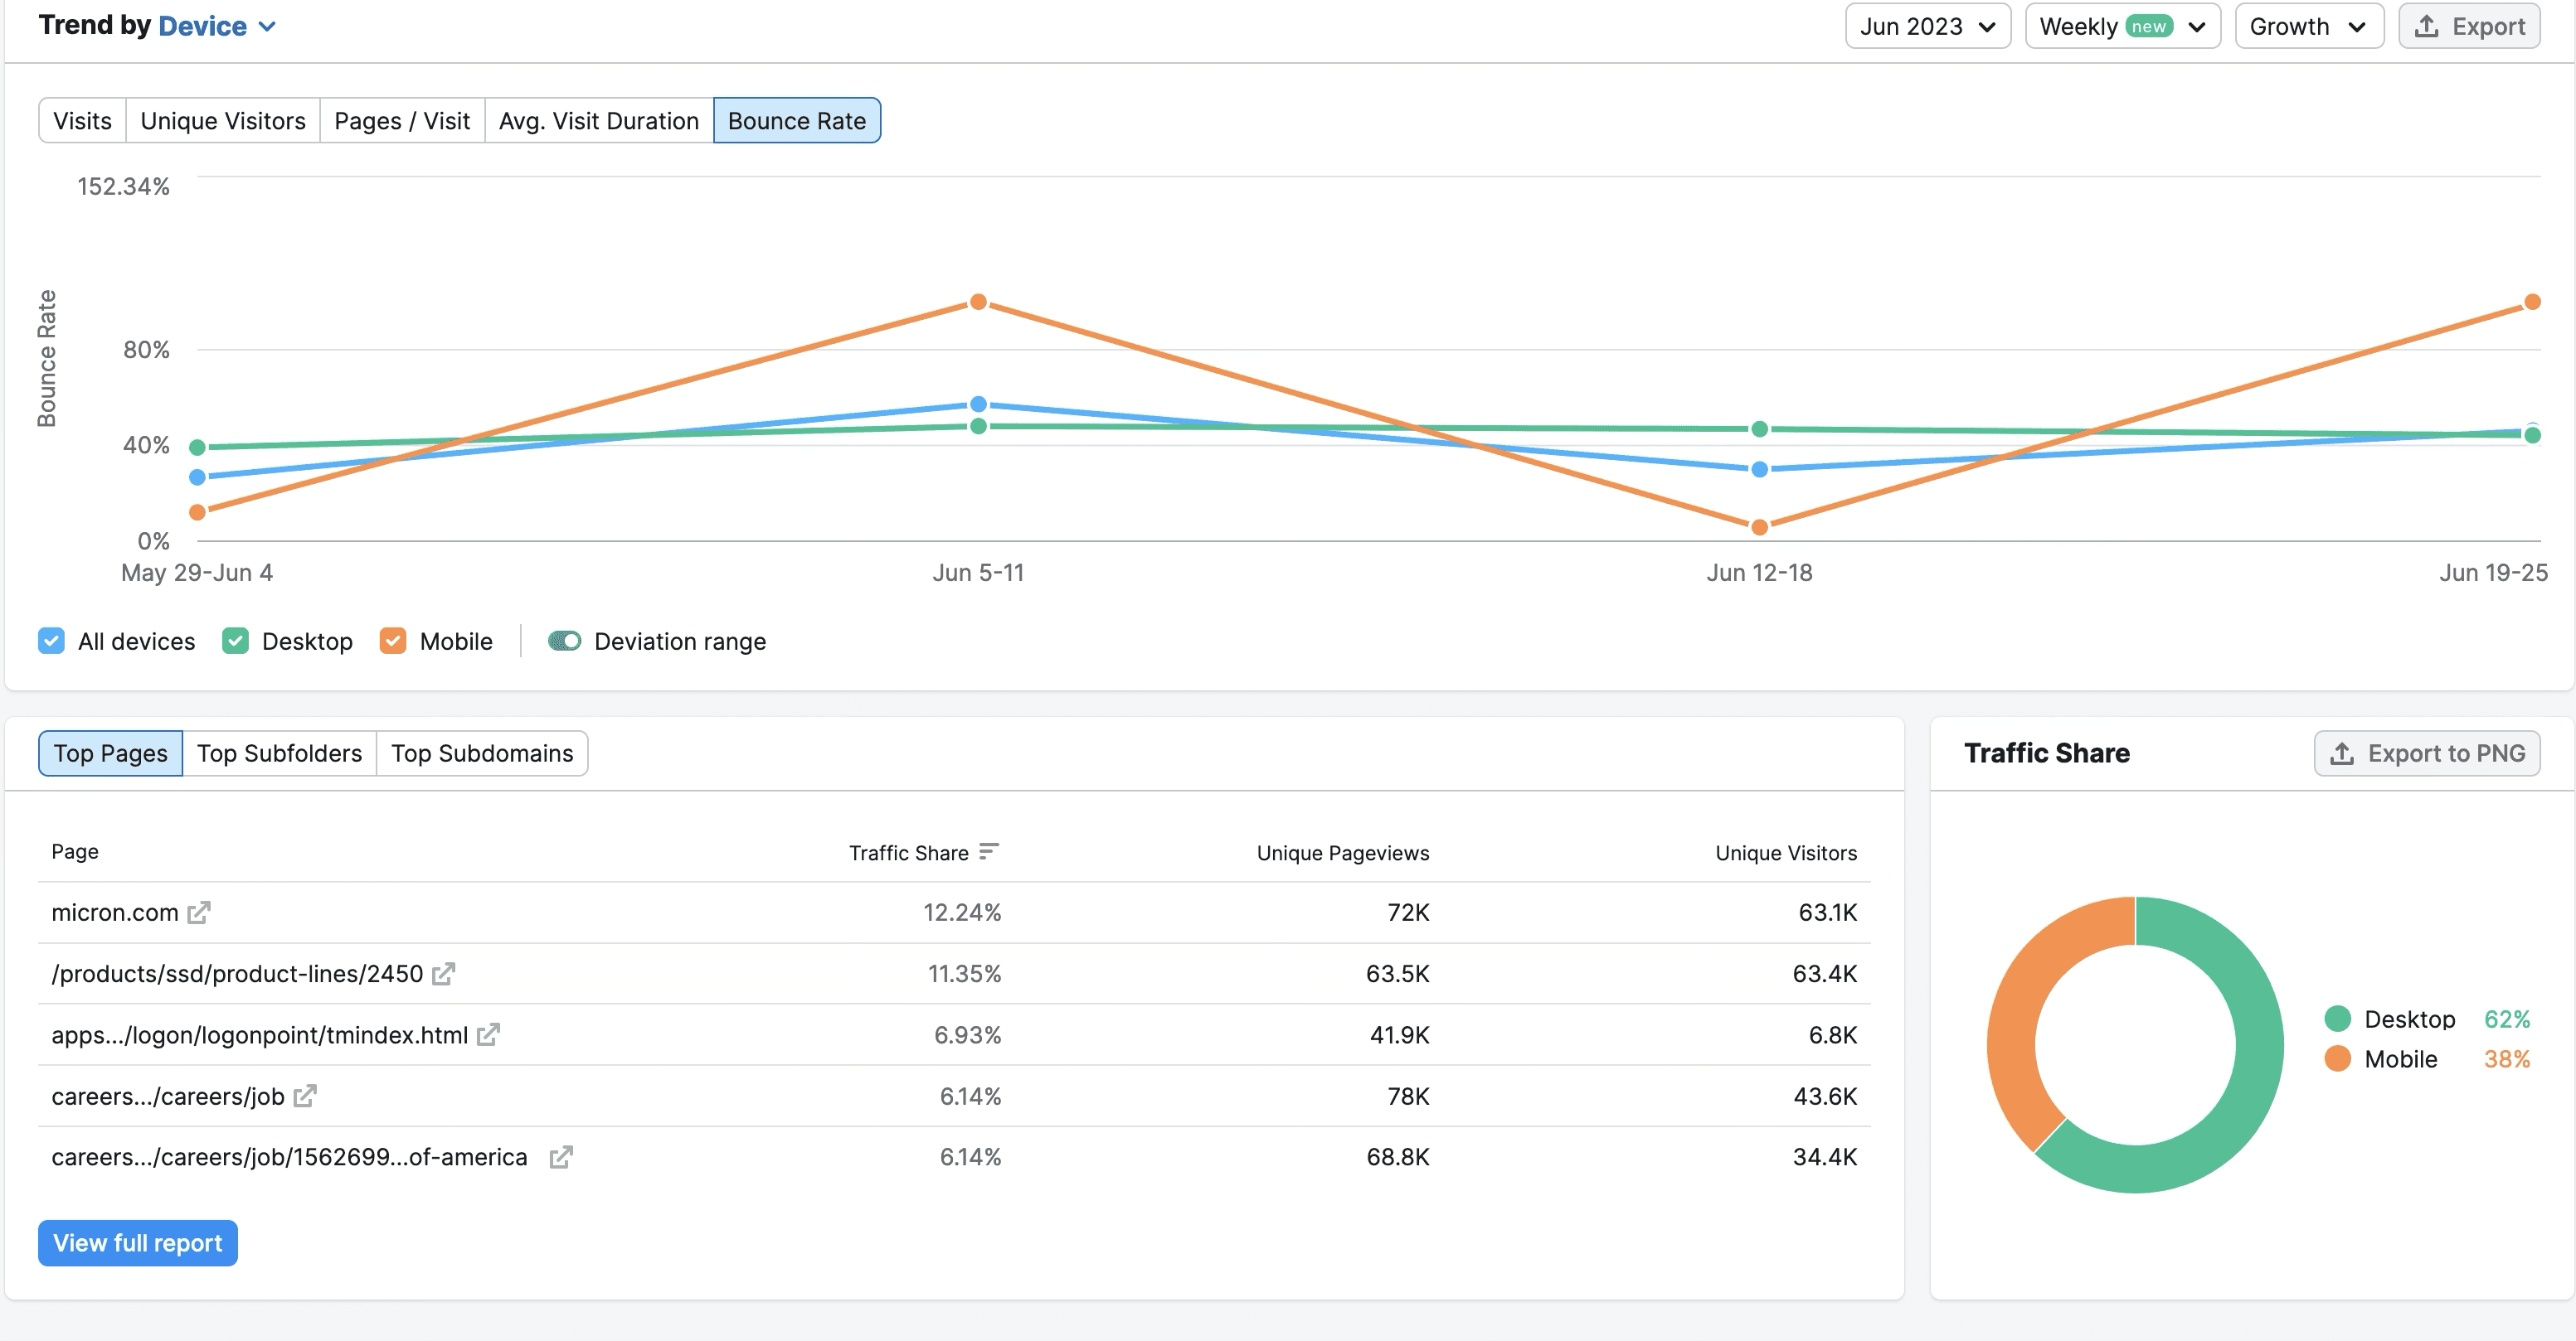Uncheck the Desktop checkbox
Image resolution: width=2576 pixels, height=1341 pixels.
pyautogui.click(x=235, y=641)
